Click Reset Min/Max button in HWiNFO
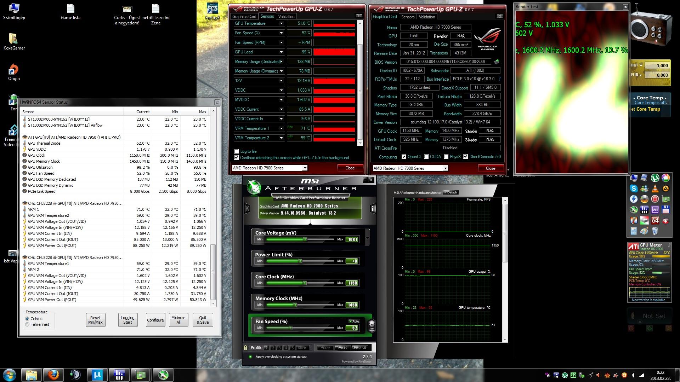 click(95, 320)
